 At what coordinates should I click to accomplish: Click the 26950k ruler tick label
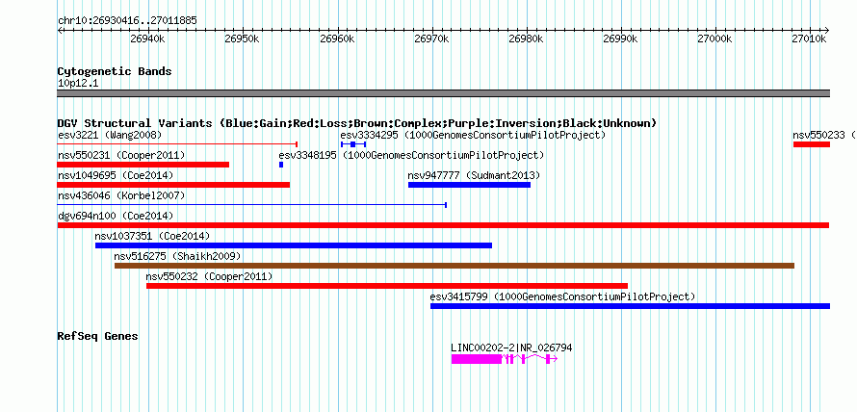[242, 39]
